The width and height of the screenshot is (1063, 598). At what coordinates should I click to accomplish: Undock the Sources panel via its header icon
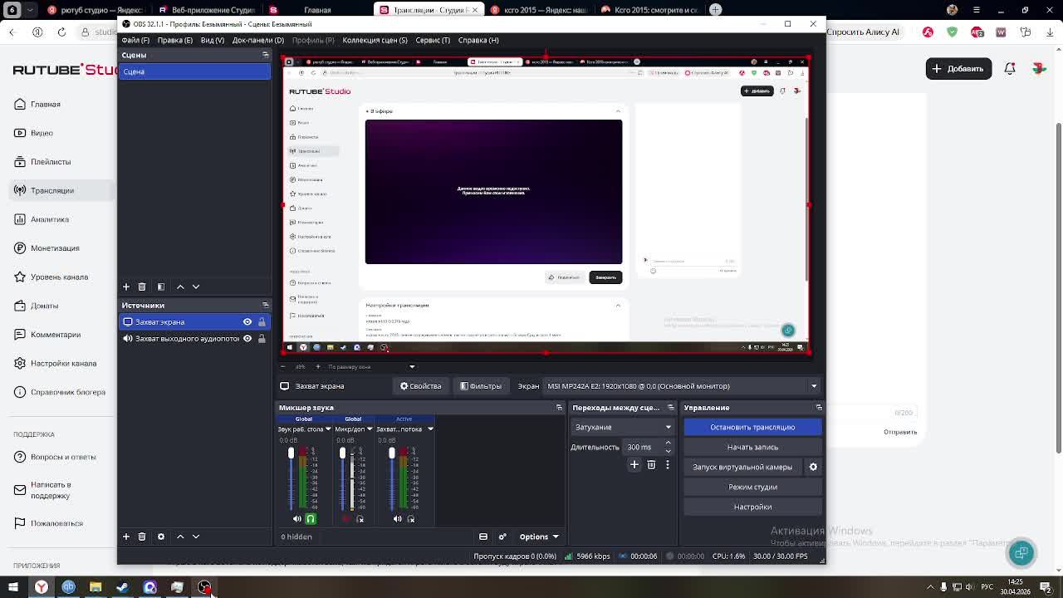pyautogui.click(x=265, y=305)
